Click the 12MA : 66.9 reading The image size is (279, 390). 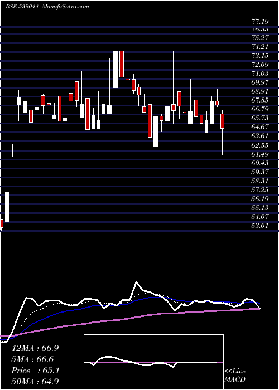pyautogui.click(x=35, y=348)
